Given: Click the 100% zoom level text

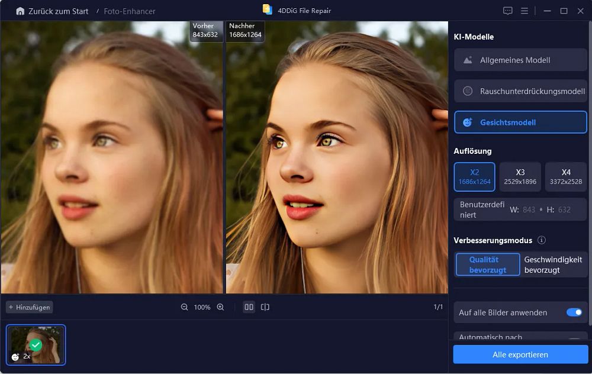Looking at the screenshot, I should click(202, 307).
